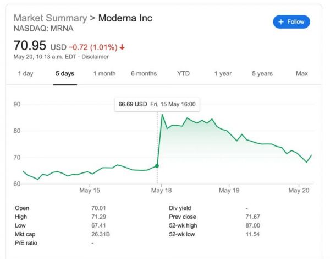Show the YTD chart range
The width and height of the screenshot is (330, 259).
183,73
